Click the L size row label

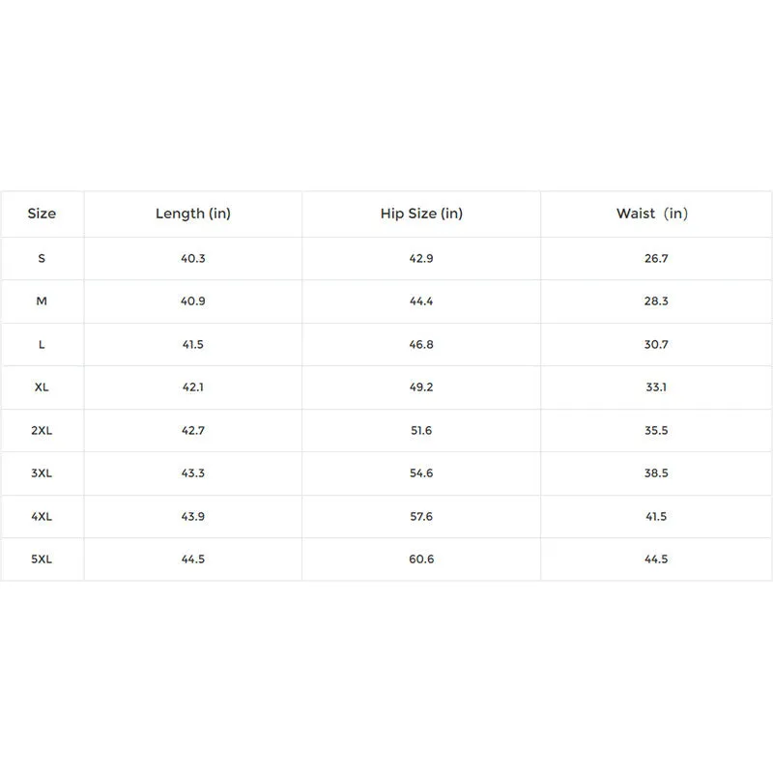click(42, 344)
